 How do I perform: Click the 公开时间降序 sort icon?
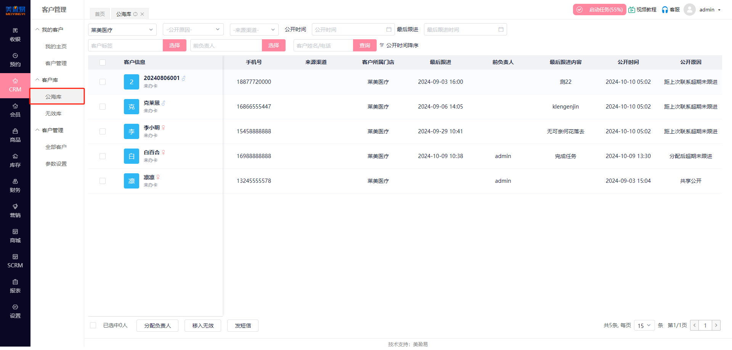[x=382, y=45]
